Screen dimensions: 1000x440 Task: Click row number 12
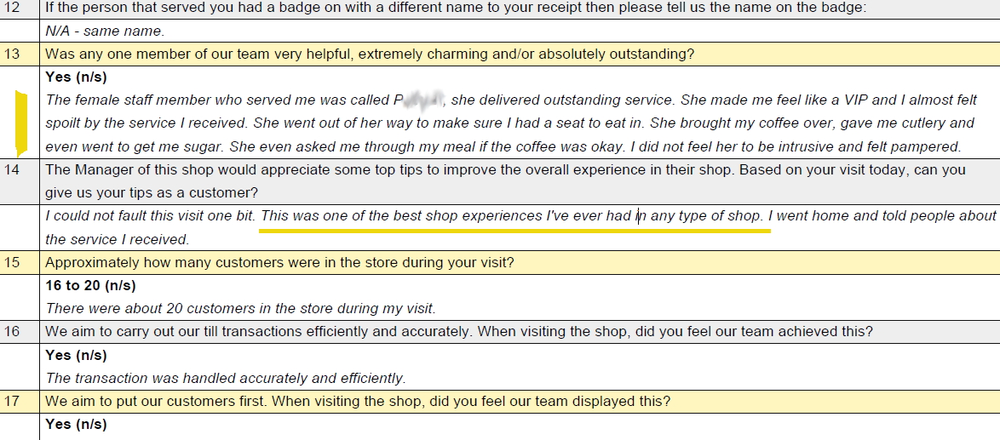click(x=12, y=8)
